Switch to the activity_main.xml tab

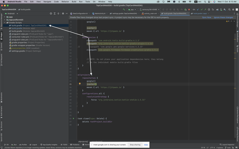(150, 13)
